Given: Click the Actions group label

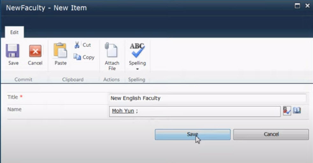Looking at the screenshot, I should [111, 79].
